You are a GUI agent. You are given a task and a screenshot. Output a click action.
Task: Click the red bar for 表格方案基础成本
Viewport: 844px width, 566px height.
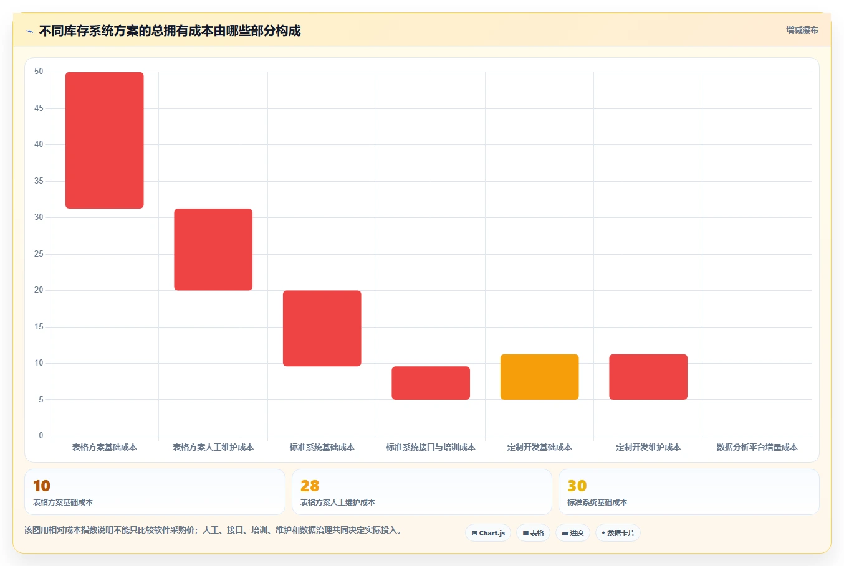click(x=105, y=140)
